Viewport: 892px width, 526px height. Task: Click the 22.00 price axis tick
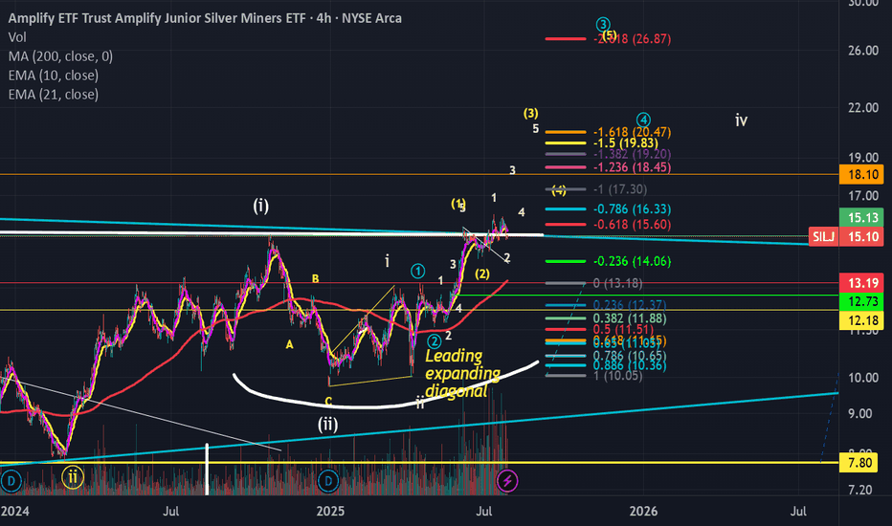pos(863,108)
